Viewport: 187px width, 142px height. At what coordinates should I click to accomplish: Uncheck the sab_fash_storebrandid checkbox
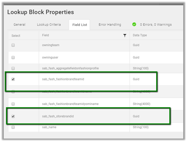[x=13, y=116]
